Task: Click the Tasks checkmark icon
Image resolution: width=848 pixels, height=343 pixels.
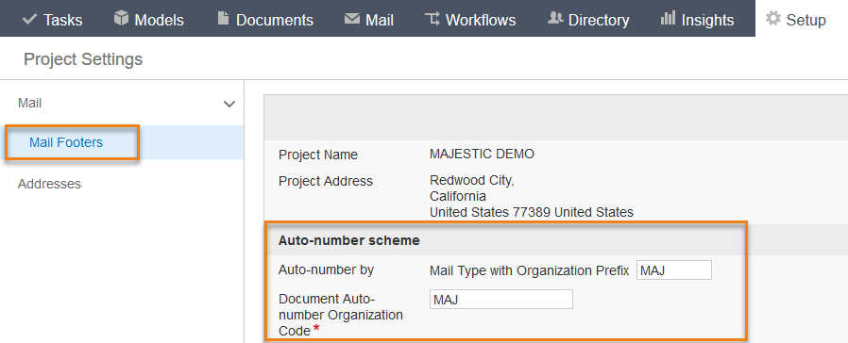Action: pyautogui.click(x=29, y=20)
